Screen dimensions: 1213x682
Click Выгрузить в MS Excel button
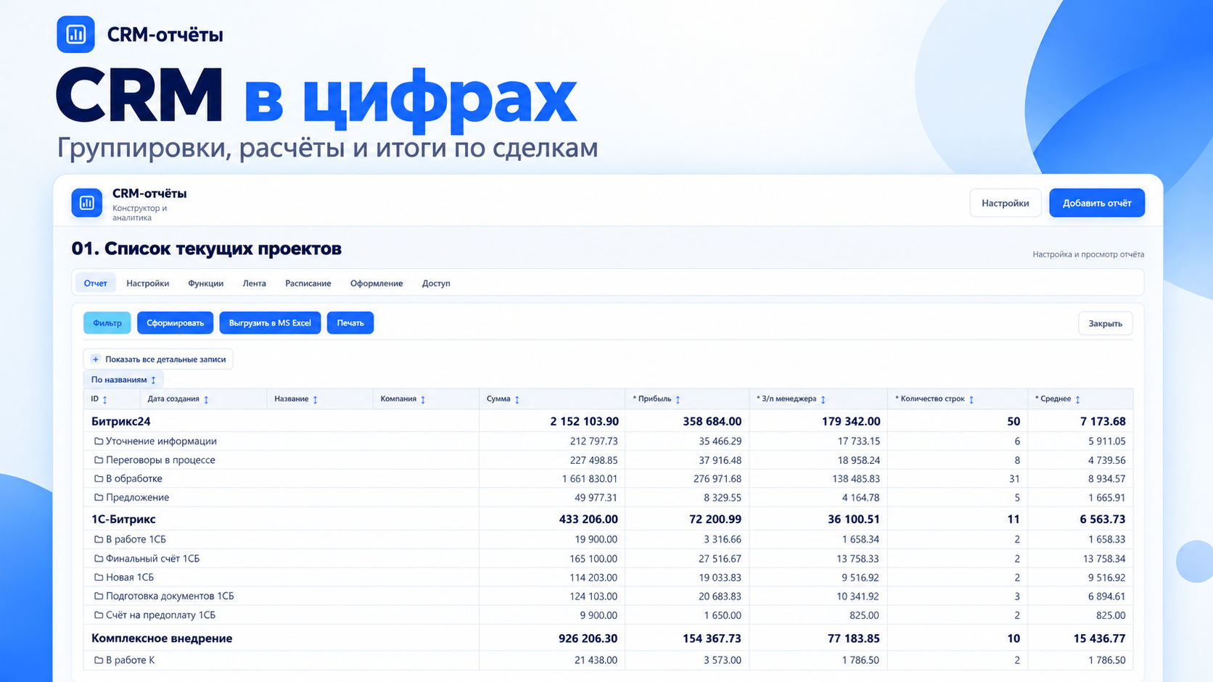pyautogui.click(x=270, y=323)
